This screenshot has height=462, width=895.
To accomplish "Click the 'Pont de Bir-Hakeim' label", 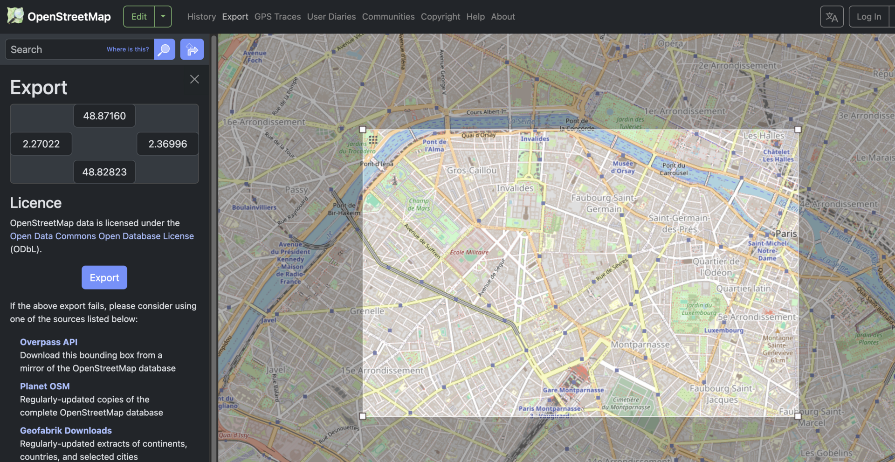I will point(344,209).
